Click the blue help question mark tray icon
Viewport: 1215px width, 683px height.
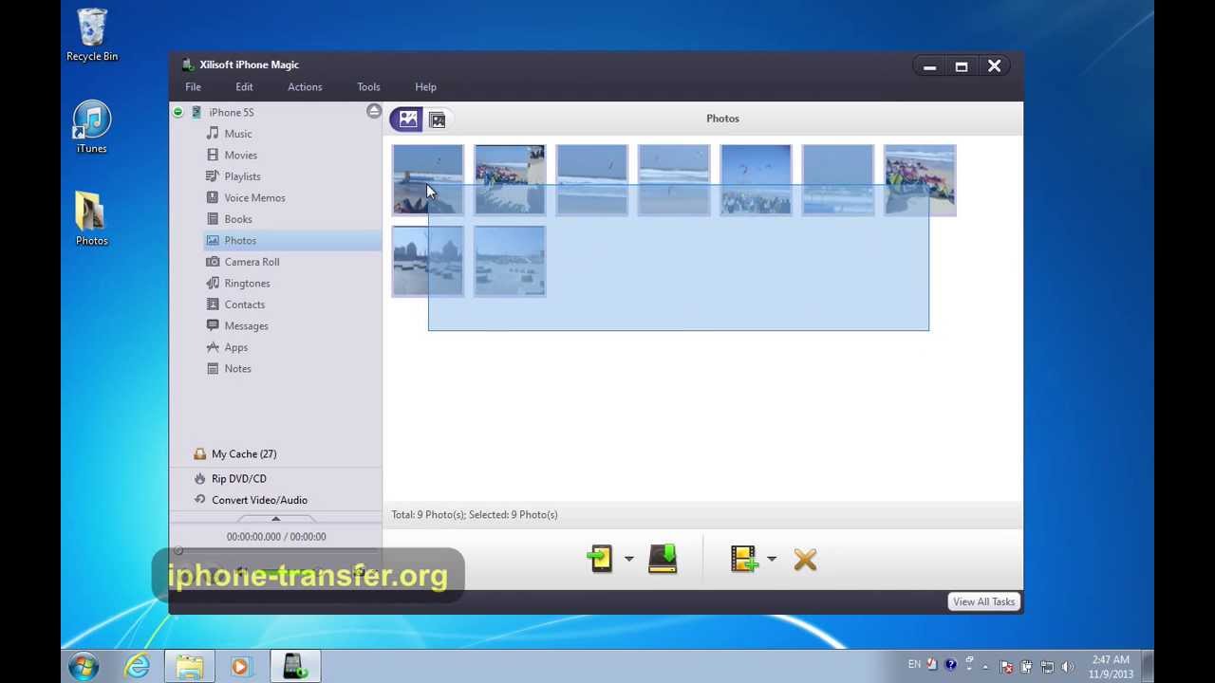pyautogui.click(x=950, y=665)
